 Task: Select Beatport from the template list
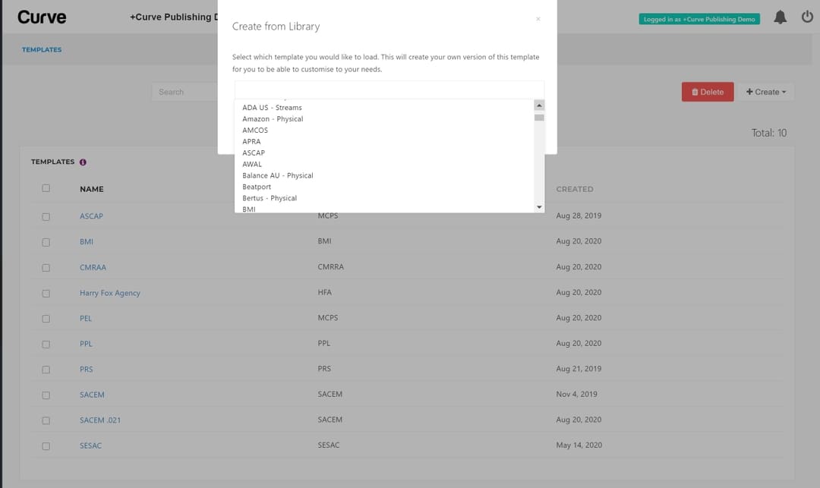pyautogui.click(x=256, y=186)
